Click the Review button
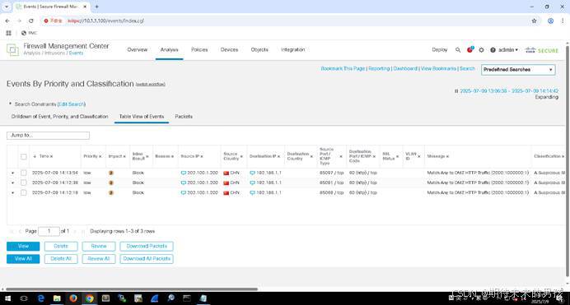This screenshot has width=570, height=305. (99, 247)
